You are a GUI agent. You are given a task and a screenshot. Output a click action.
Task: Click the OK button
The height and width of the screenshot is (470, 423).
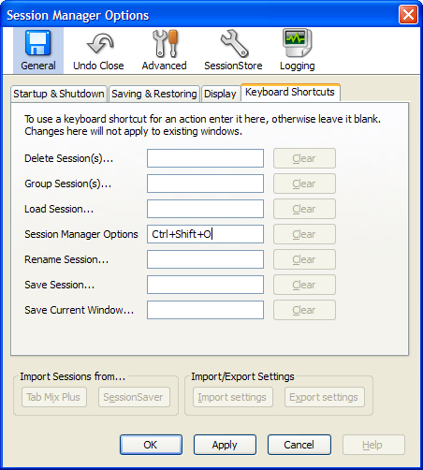point(151,445)
